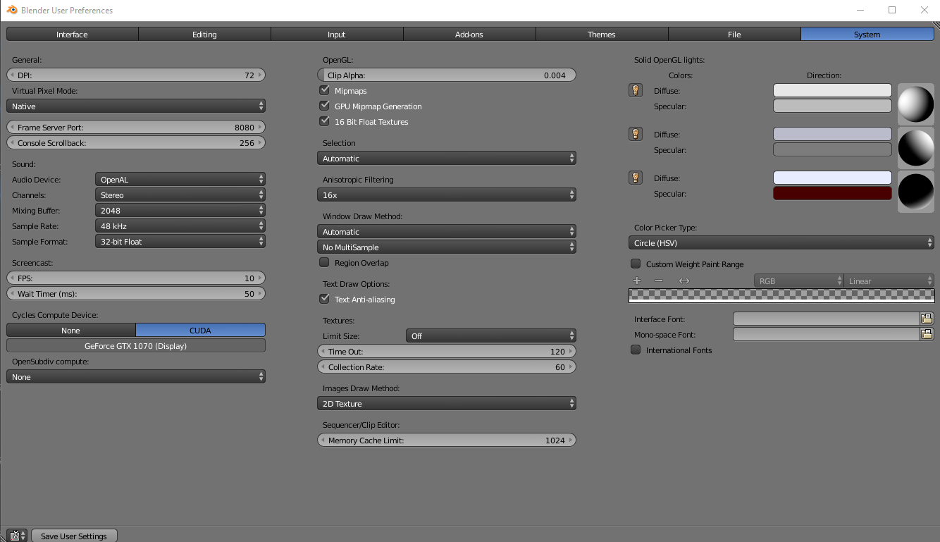The width and height of the screenshot is (940, 542).
Task: Click the Frame Server Port field
Action: click(135, 127)
